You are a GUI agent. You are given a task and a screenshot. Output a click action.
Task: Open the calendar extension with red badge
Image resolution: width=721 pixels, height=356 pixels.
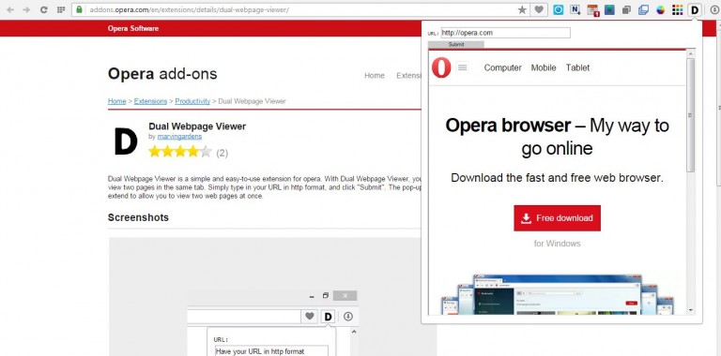pyautogui.click(x=592, y=10)
